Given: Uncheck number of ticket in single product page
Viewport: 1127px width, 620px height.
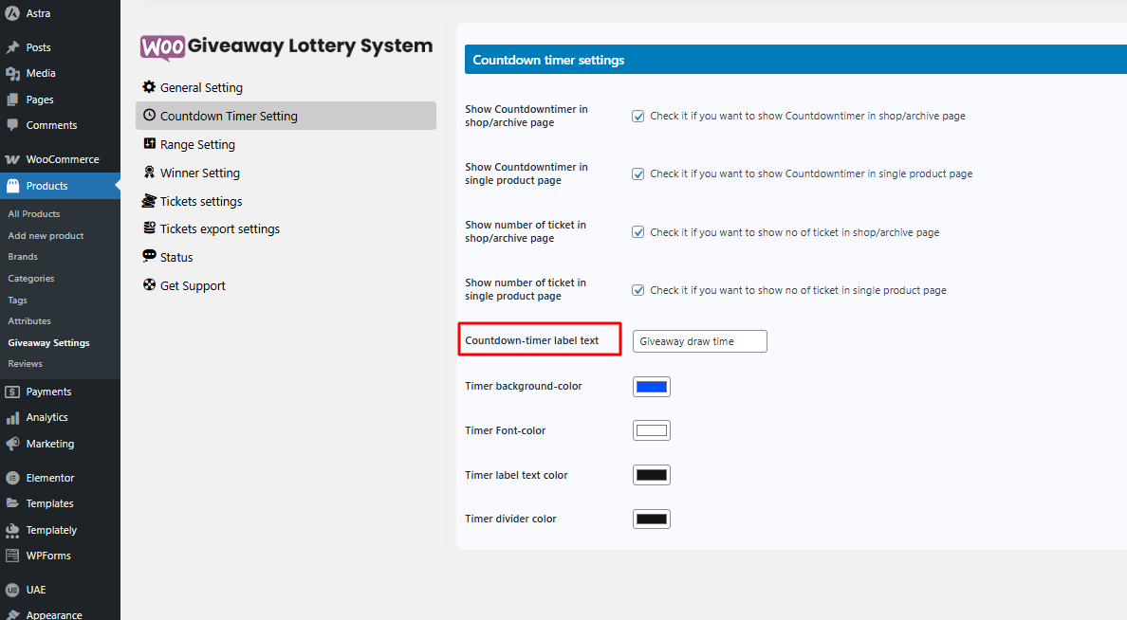Looking at the screenshot, I should [x=638, y=290].
